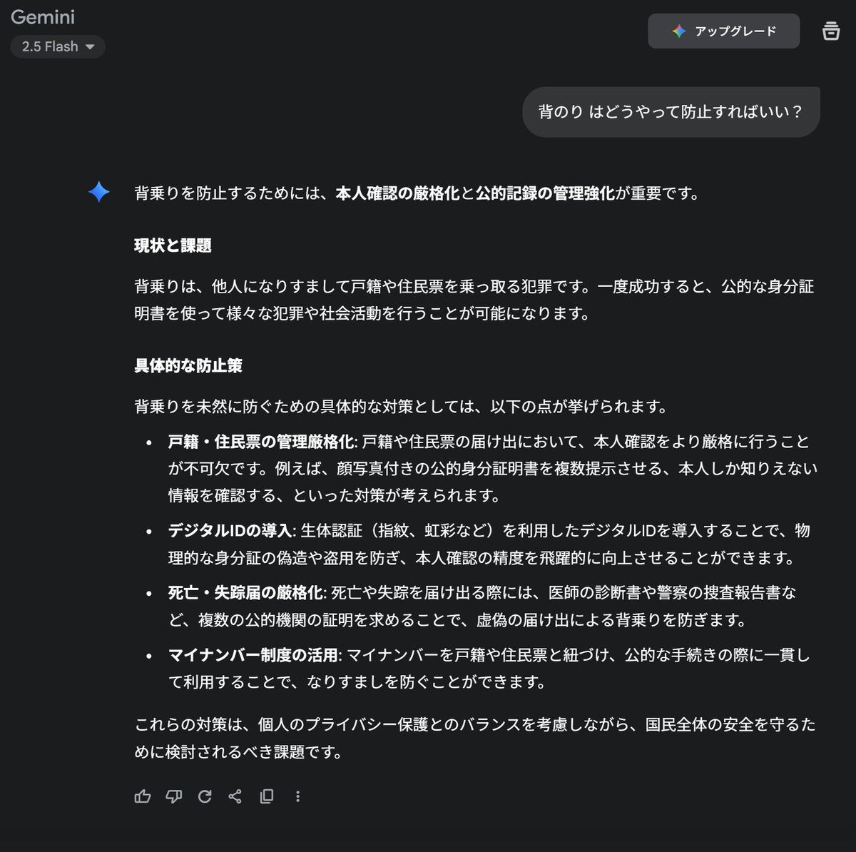The width and height of the screenshot is (856, 852).
Task: Click the stack icon in the top right corner
Action: pos(831,31)
